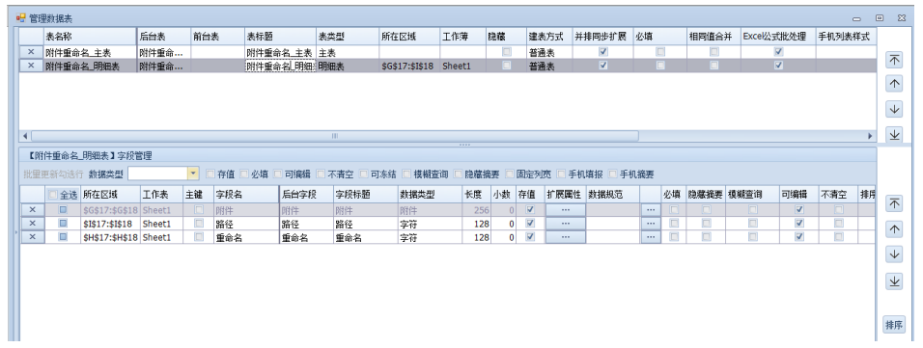Image resolution: width=923 pixels, height=348 pixels.
Task: Move selected field to bottom in 字段管理 panel
Action: (x=894, y=281)
